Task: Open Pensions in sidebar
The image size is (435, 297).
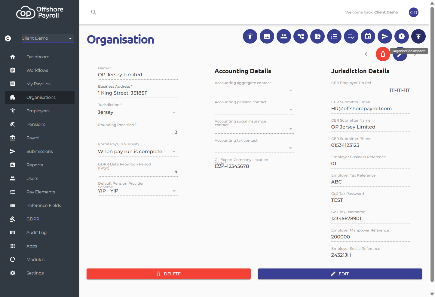Action: [40, 124]
